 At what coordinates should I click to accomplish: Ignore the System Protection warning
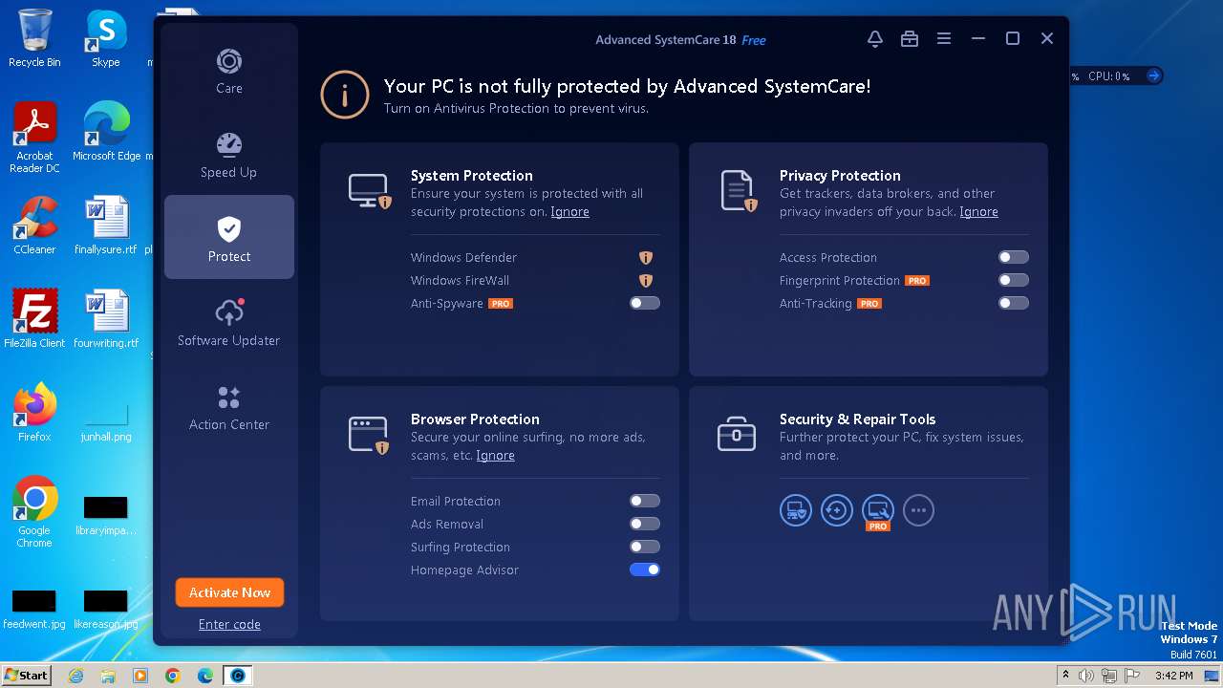click(569, 212)
